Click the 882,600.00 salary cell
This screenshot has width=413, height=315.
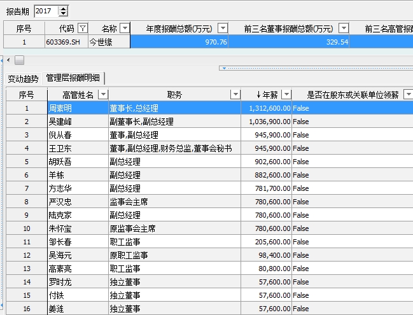(267, 175)
